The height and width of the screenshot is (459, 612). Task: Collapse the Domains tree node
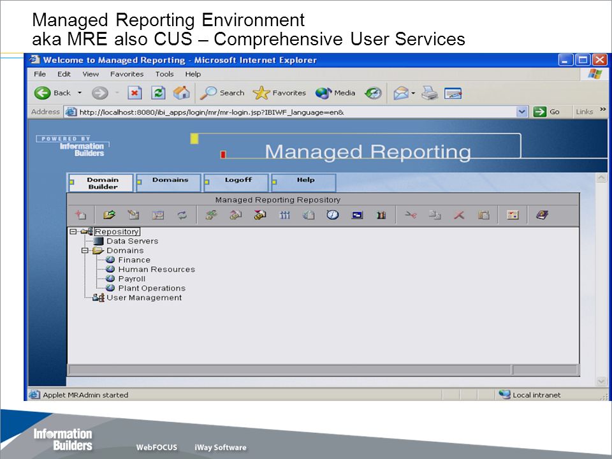85,251
